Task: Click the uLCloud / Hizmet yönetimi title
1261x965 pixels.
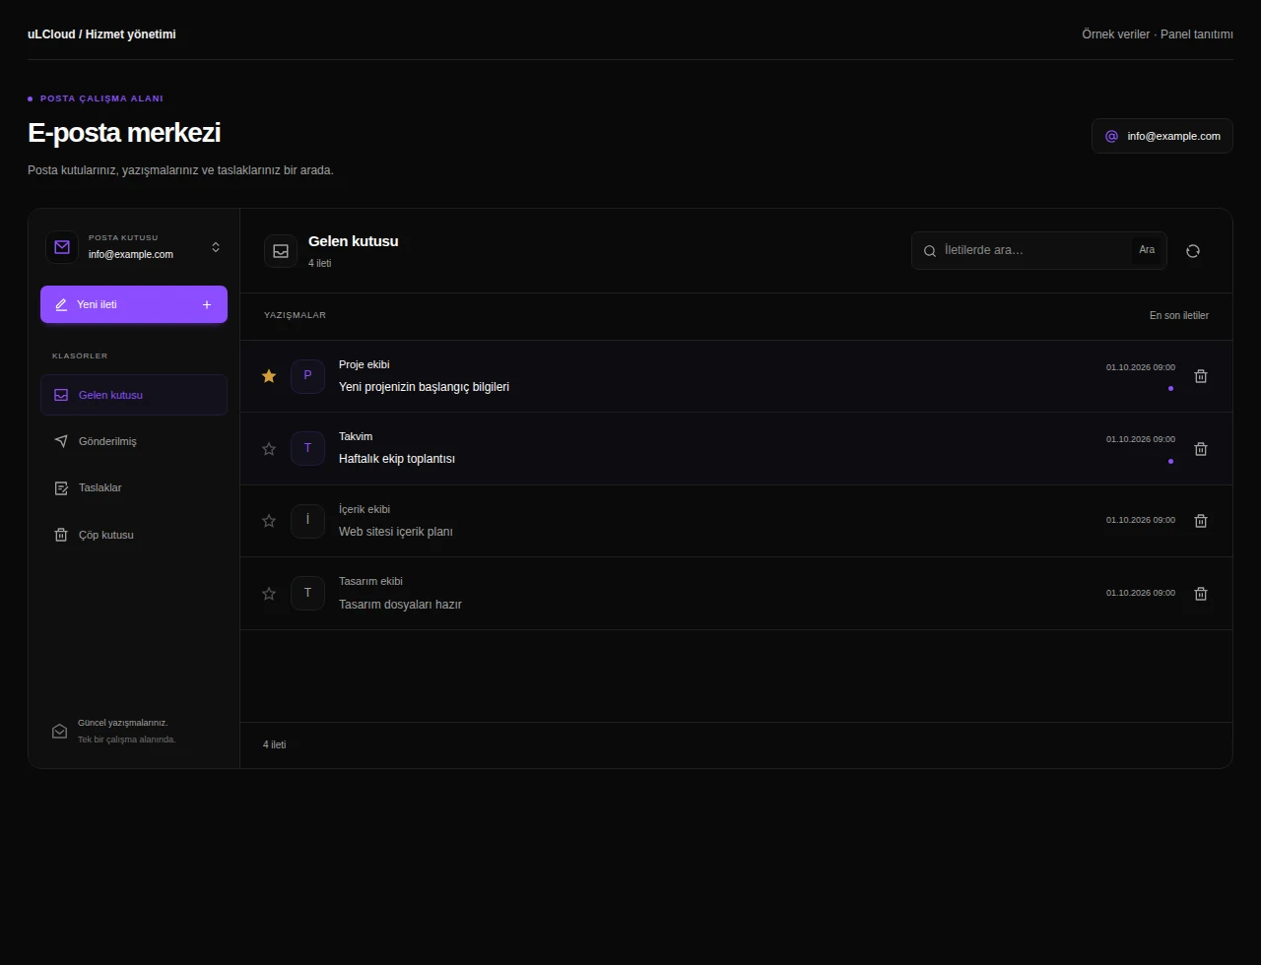Action: pyautogui.click(x=101, y=34)
